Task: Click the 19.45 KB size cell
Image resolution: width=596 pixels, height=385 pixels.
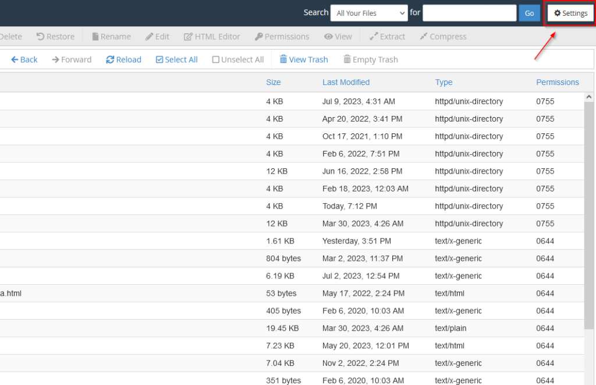Action: click(x=282, y=329)
